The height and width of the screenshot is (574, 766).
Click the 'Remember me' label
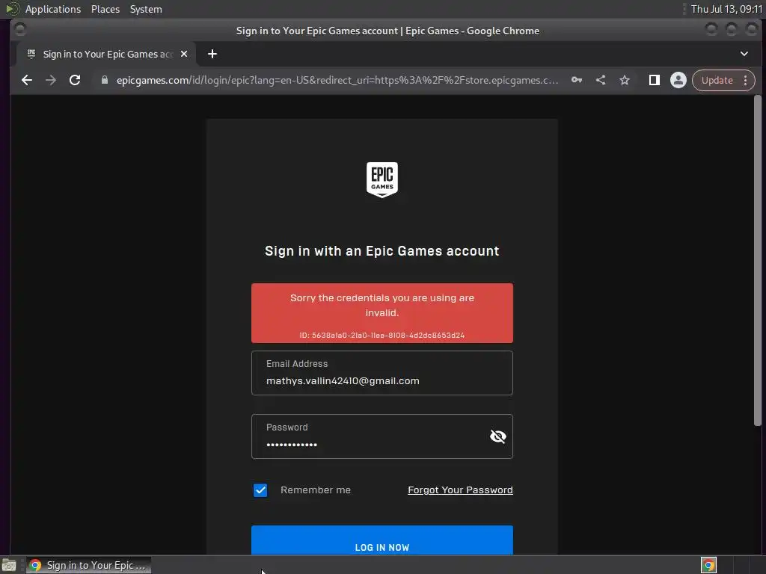click(316, 490)
